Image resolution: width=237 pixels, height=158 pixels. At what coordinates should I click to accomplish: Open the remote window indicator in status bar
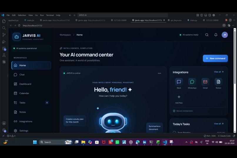(x=3, y=136)
